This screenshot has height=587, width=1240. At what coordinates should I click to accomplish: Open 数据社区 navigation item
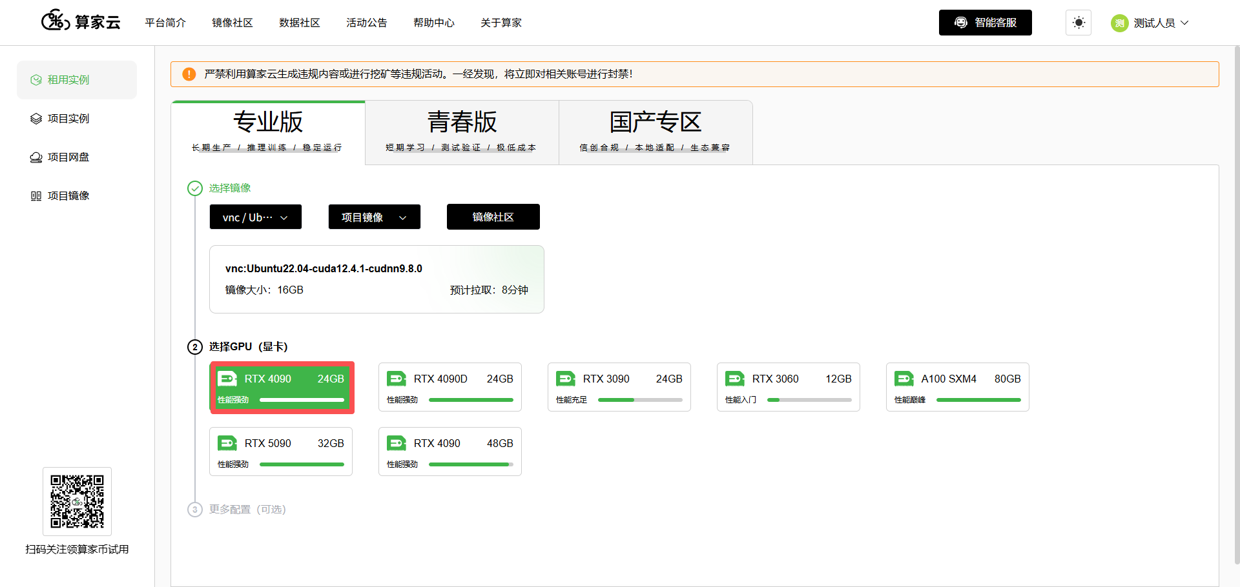point(300,23)
